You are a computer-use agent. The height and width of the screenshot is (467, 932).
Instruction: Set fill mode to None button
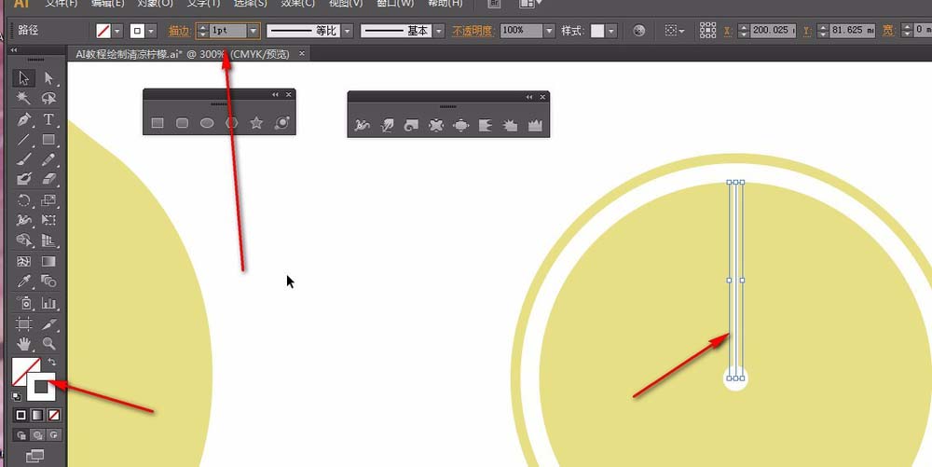point(54,415)
